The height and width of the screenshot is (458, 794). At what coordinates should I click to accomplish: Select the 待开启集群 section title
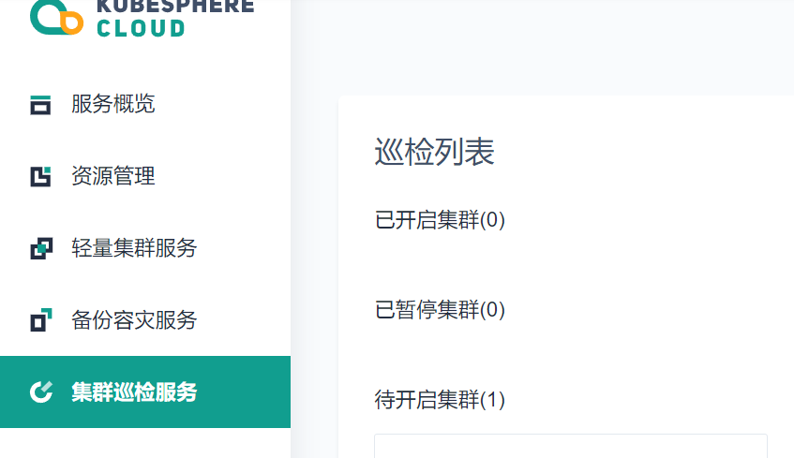coord(427,400)
